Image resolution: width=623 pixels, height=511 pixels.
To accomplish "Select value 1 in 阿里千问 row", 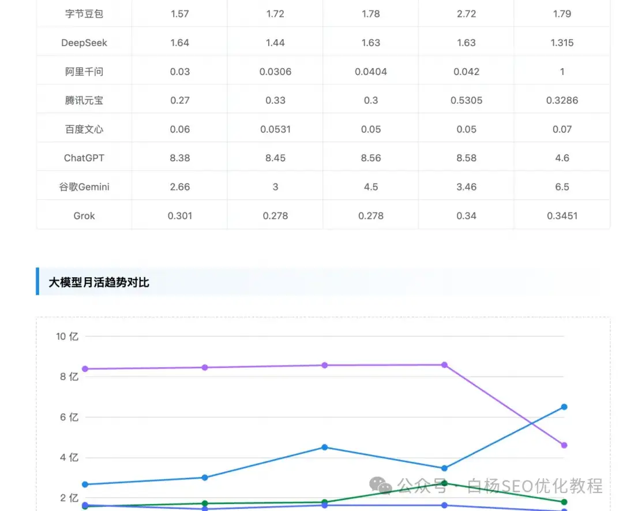I will [562, 72].
